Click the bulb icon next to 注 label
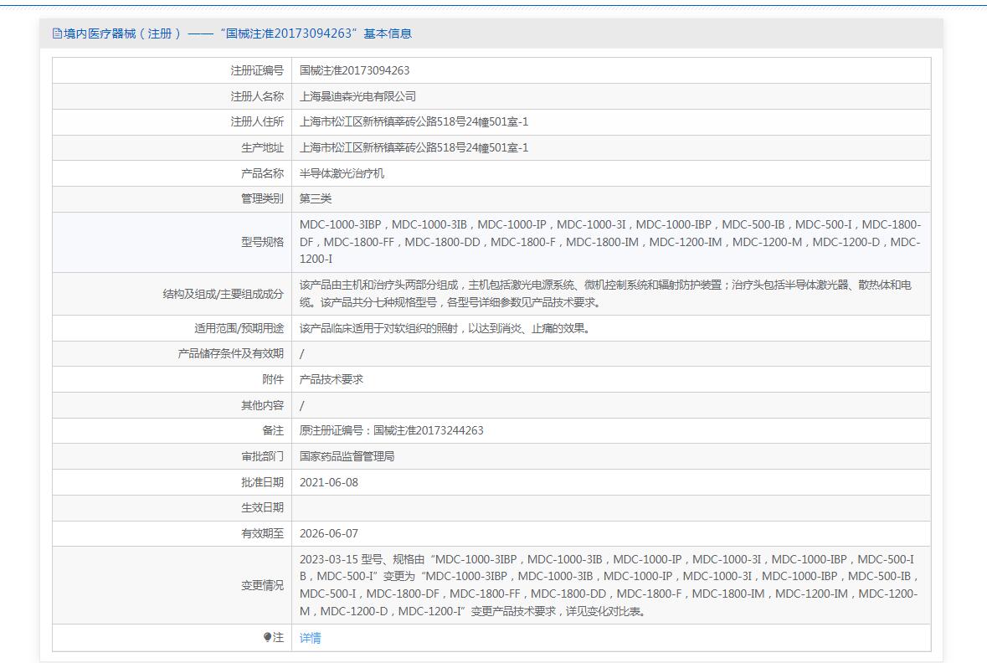The height and width of the screenshot is (663, 987). pos(267,637)
